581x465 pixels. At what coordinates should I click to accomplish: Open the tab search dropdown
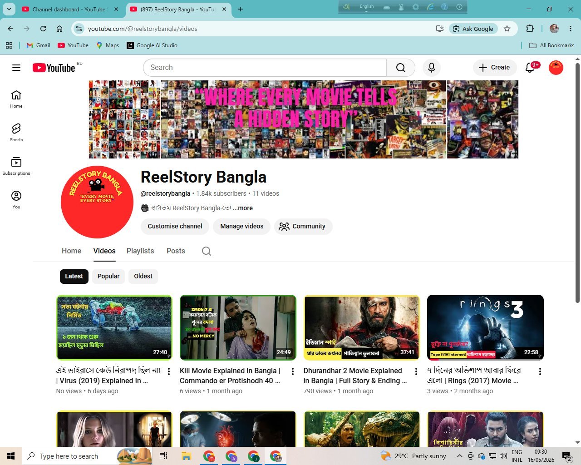coord(9,9)
